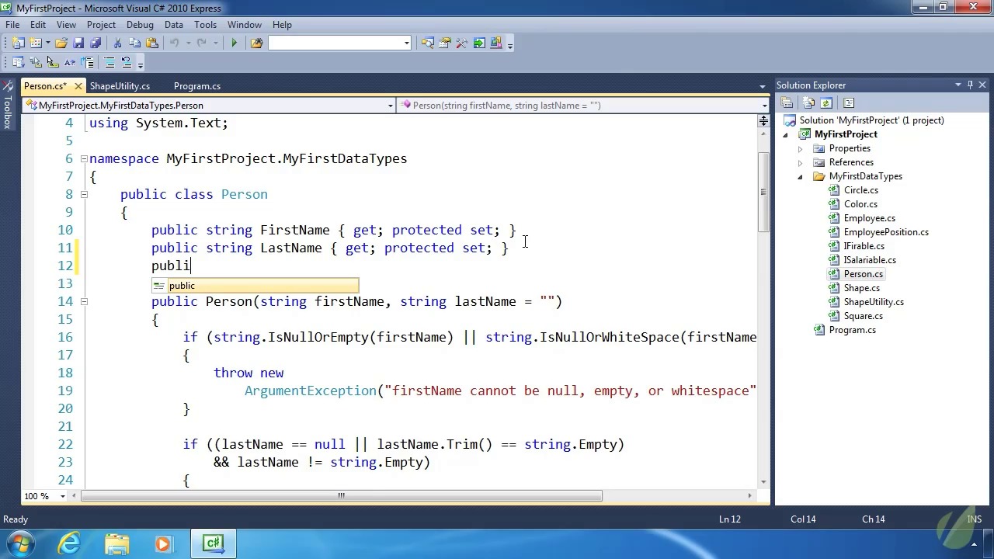Image resolution: width=994 pixels, height=559 pixels.
Task: Select IFirable.cs in Solution Explorer
Action: (x=864, y=246)
